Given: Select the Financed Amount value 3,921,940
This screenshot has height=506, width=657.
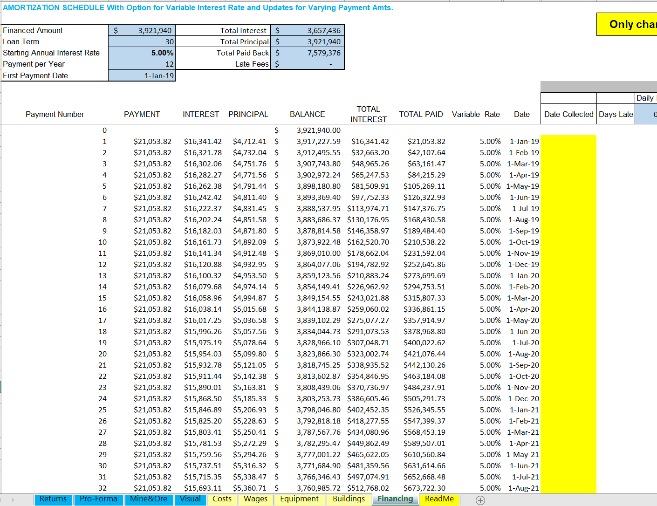Looking at the screenshot, I should coord(142,30).
